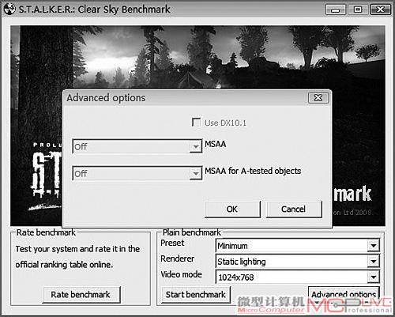Viewport: 395px width, 317px height.
Task: Click the Advanced options dialog title bar
Action: 184,98
